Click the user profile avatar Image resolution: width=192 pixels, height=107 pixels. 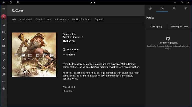pos(4,17)
